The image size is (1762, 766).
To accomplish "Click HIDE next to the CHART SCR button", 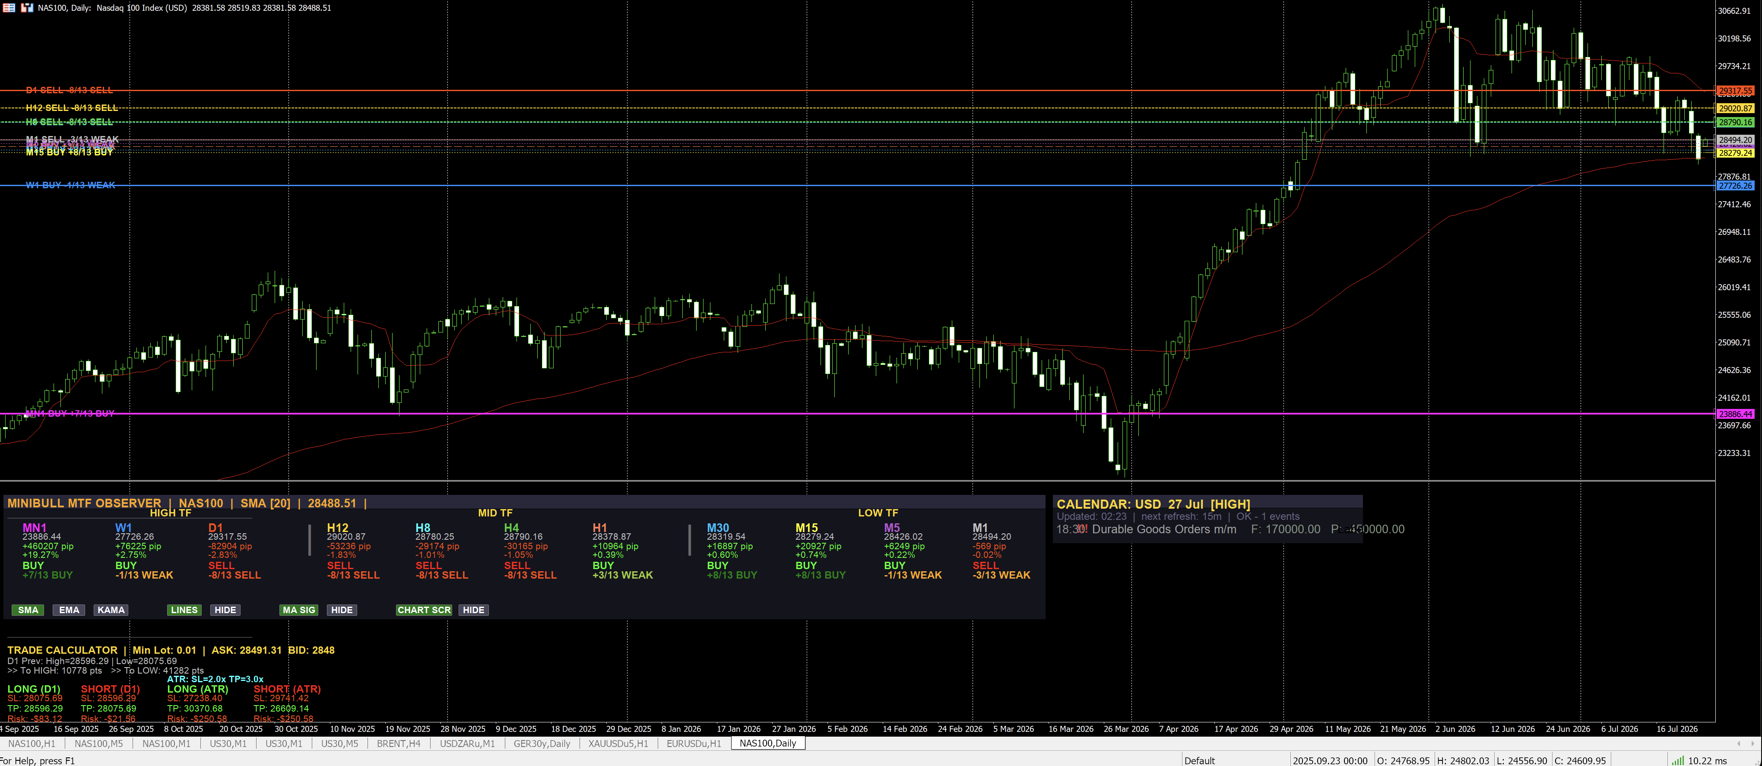I will click(x=473, y=610).
